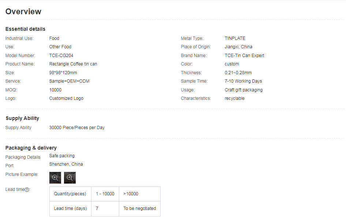The width and height of the screenshot is (346, 222).
Task: Select the Jiangxi, China origin value
Action: point(238,47)
